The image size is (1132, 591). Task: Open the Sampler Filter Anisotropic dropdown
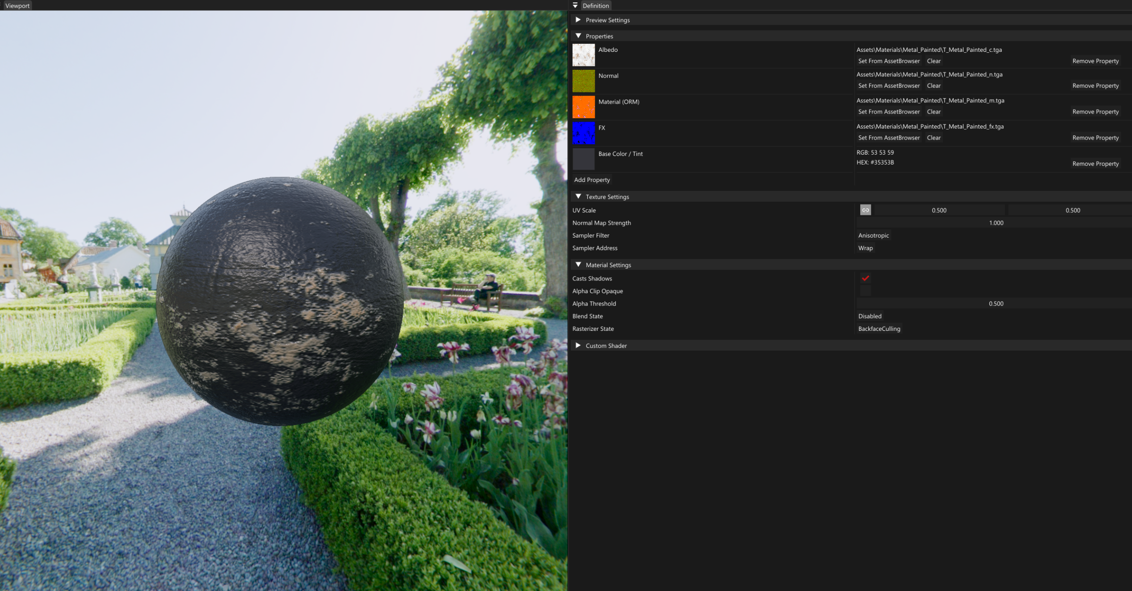tap(873, 235)
